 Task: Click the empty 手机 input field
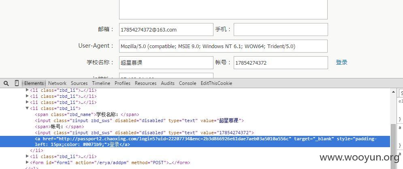coord(281,30)
